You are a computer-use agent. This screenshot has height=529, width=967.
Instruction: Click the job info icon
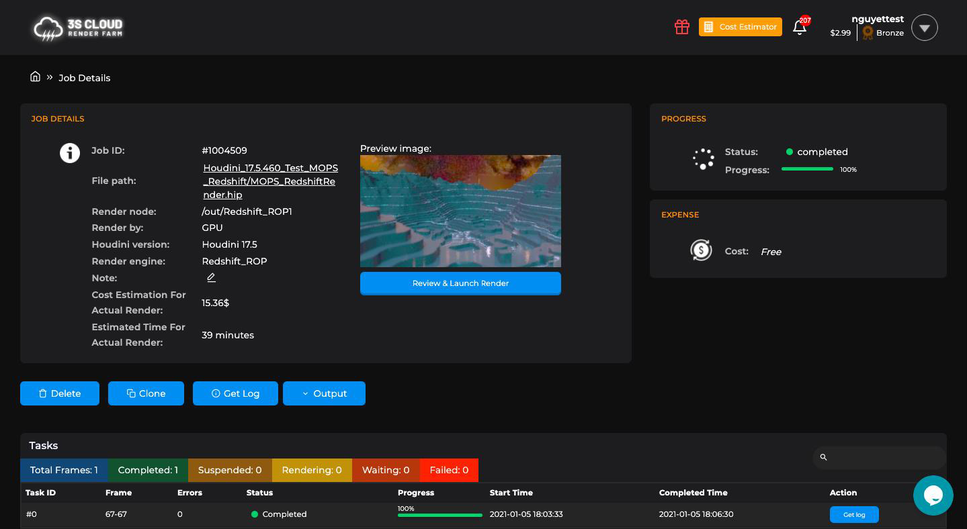point(70,153)
